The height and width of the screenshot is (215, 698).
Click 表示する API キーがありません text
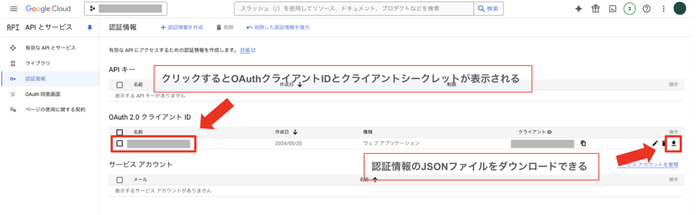coord(150,95)
